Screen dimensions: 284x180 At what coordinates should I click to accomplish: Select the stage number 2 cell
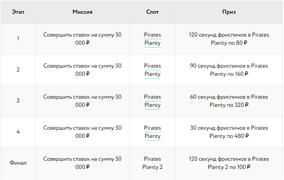[x=18, y=70]
